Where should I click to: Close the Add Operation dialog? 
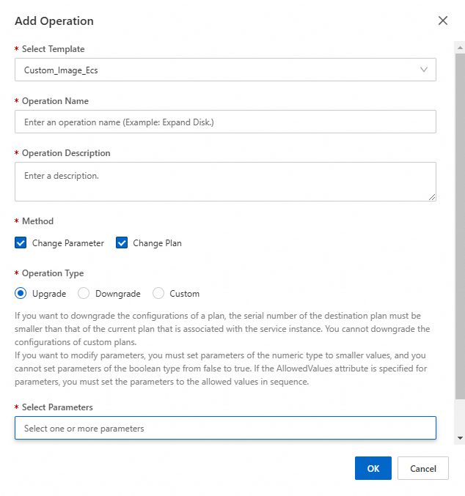(443, 21)
